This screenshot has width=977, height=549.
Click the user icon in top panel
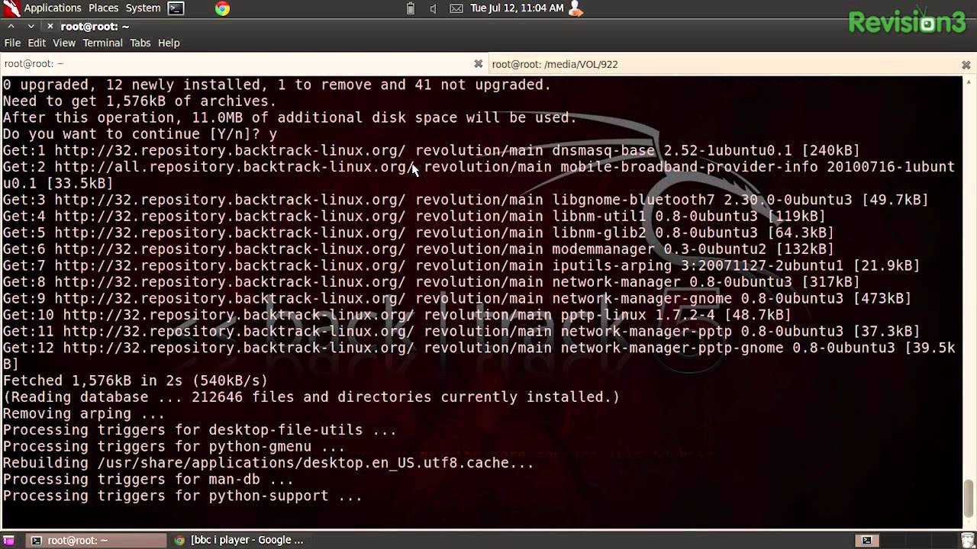point(576,8)
